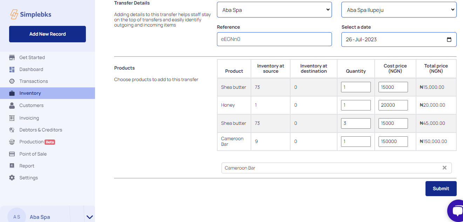The image size is (463, 222).
Task: Click the Settings gear icon
Action: point(12,178)
